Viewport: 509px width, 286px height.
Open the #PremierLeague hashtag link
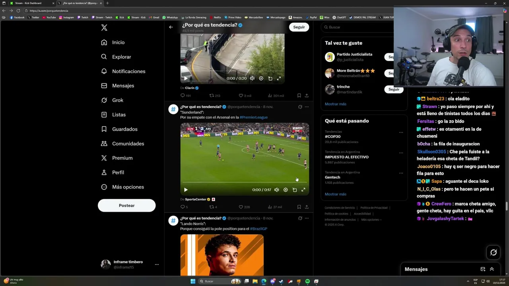[254, 117]
